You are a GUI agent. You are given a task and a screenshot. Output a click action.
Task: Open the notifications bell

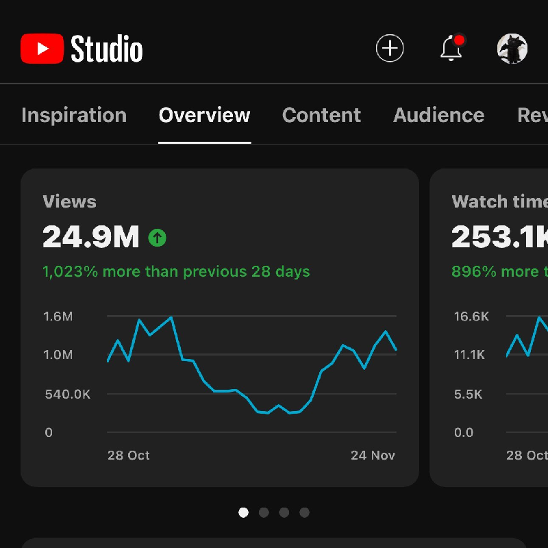click(452, 48)
